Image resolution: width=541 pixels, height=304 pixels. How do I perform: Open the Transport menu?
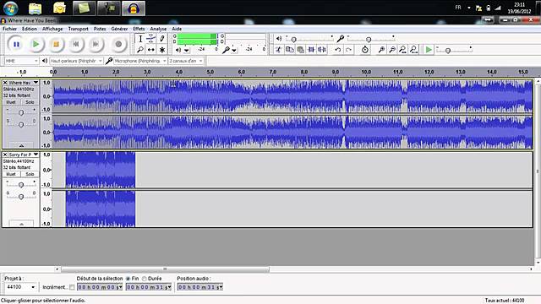click(x=79, y=29)
